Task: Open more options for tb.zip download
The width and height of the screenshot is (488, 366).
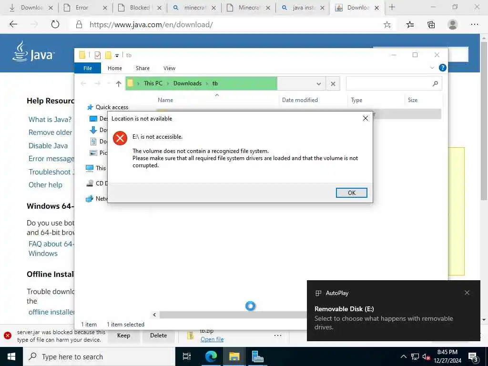Action: (x=278, y=335)
